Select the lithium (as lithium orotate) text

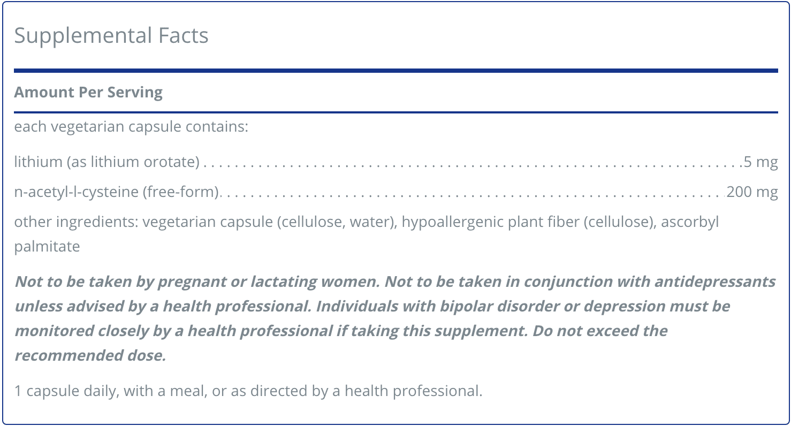(x=107, y=162)
